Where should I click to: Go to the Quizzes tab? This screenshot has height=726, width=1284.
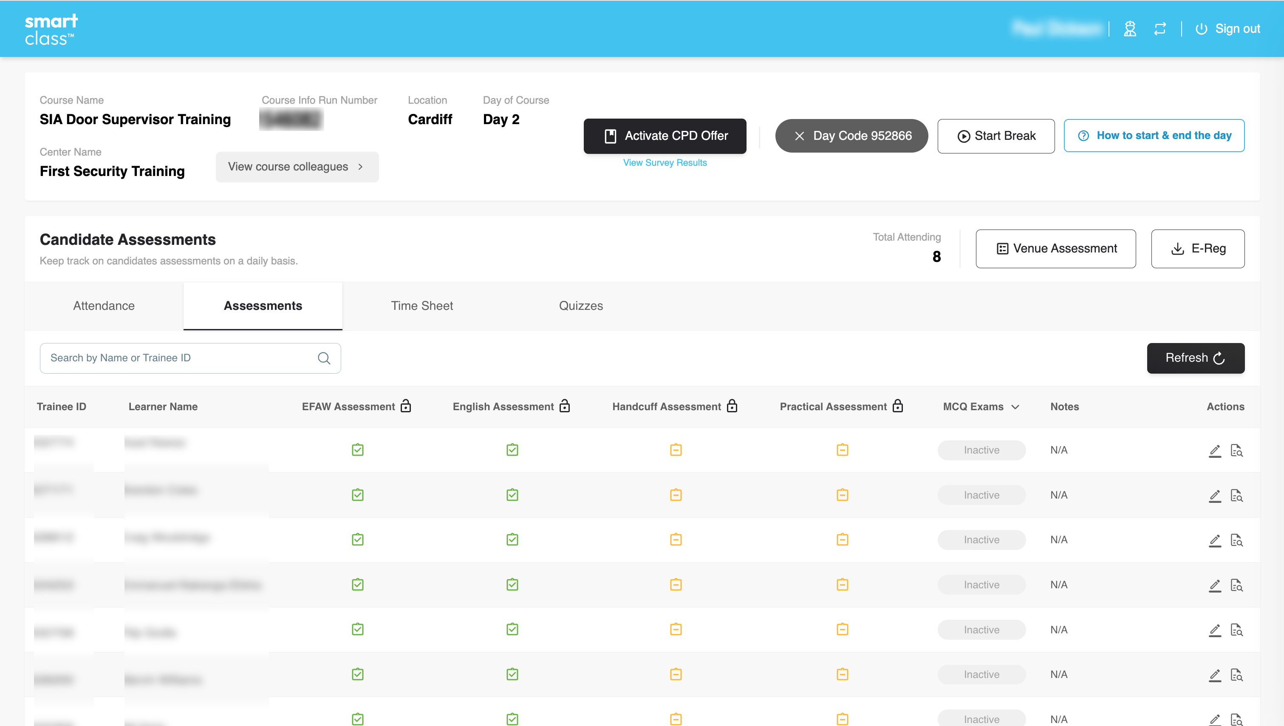[581, 306]
